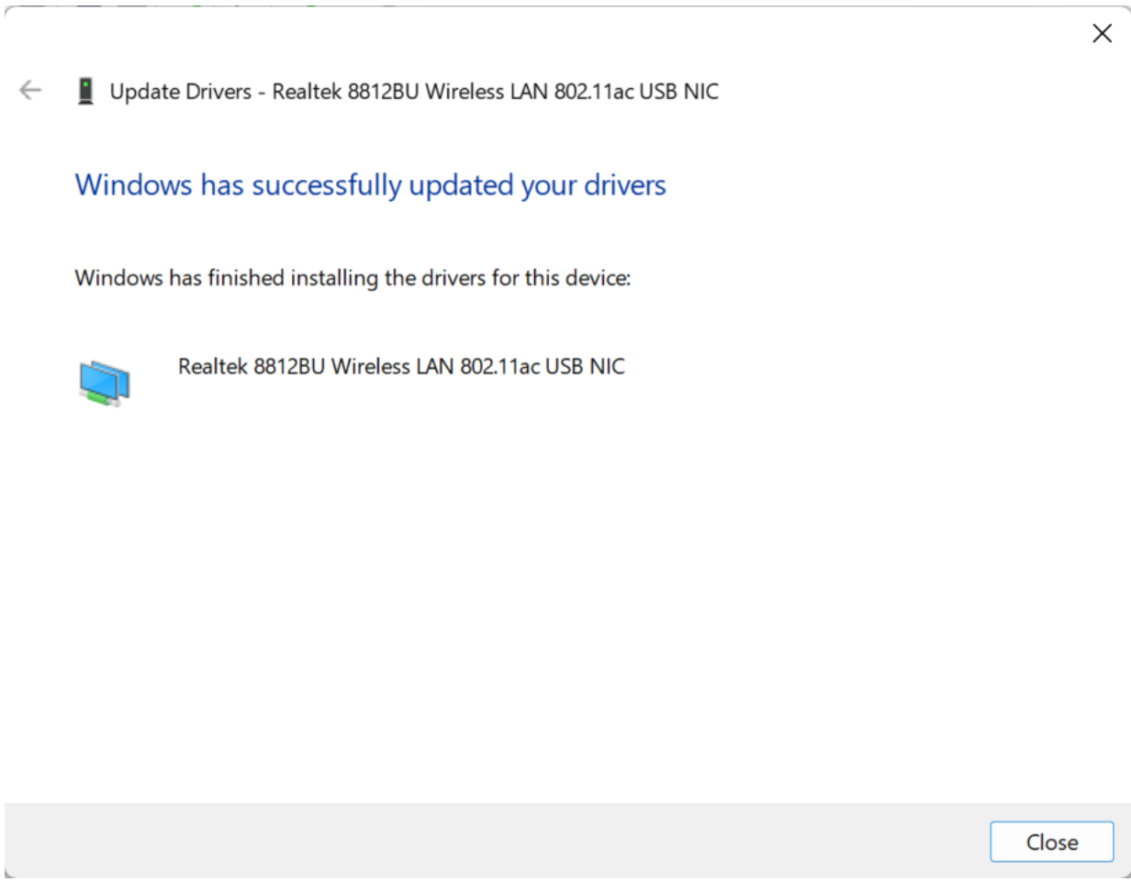Image resolution: width=1131 pixels, height=881 pixels.
Task: Click the "Windows has successfully updated your drivers" heading
Action: (x=370, y=185)
